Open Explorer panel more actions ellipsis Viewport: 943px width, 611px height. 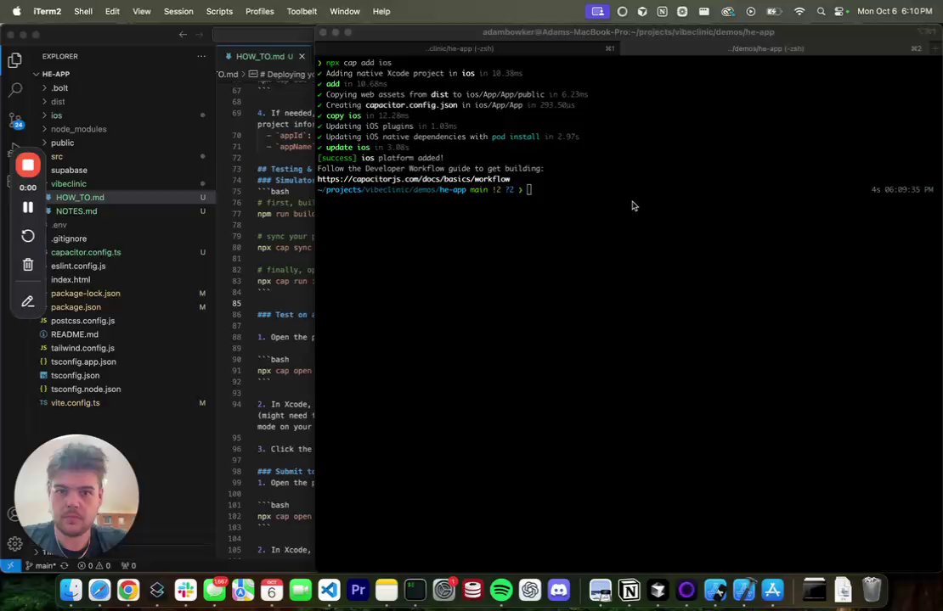coord(200,57)
